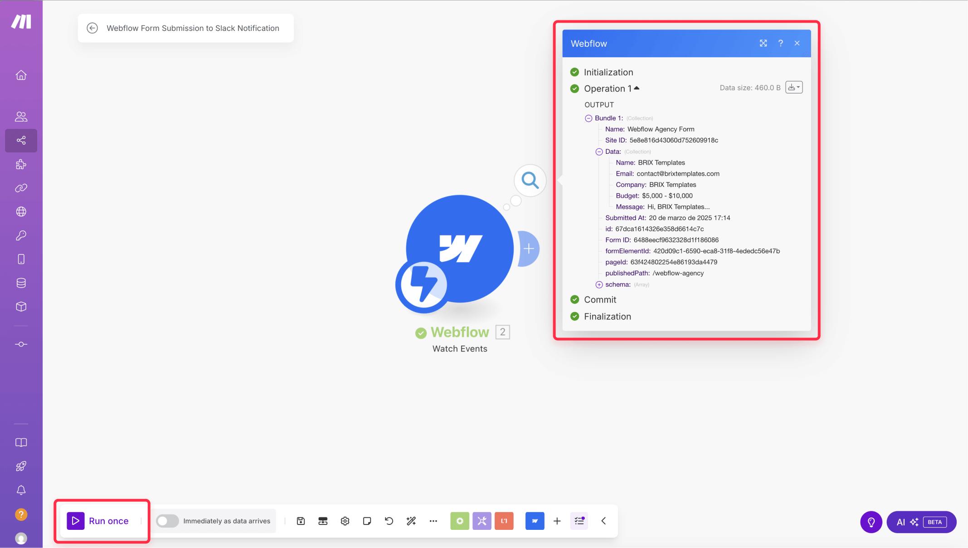Click the scenario title text field
Screen dimensions: 968x548
pos(193,28)
